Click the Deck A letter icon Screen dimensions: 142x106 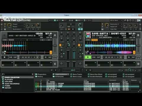click(55, 35)
